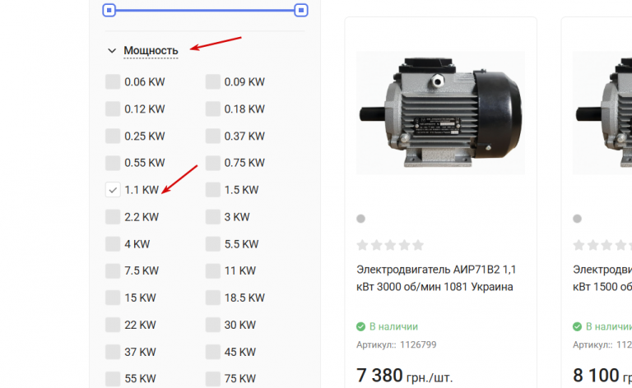Click the 7 380 грн./шт. price
The image size is (632, 388).
click(405, 376)
